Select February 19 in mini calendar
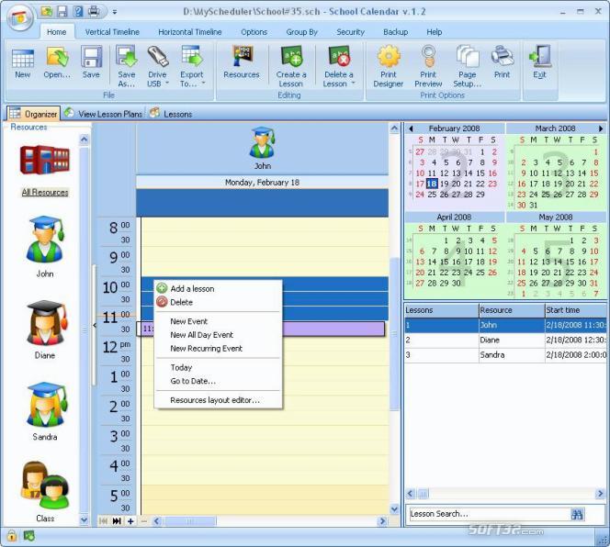 coord(445,184)
